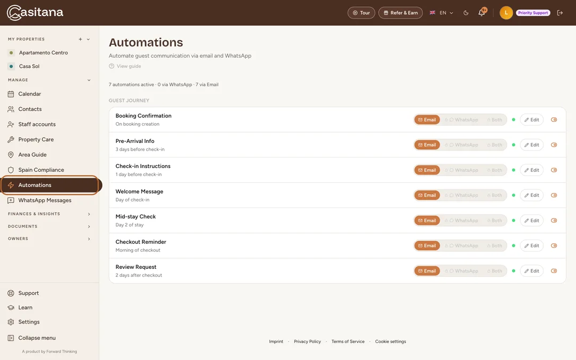Click the Collapse menu panel icon
The height and width of the screenshot is (360, 576).
coord(11,338)
